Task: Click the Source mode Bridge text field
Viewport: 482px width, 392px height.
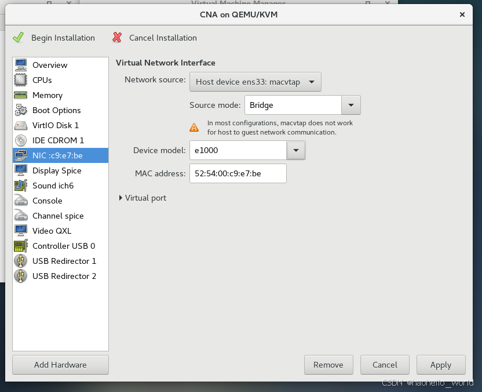Action: tap(293, 105)
